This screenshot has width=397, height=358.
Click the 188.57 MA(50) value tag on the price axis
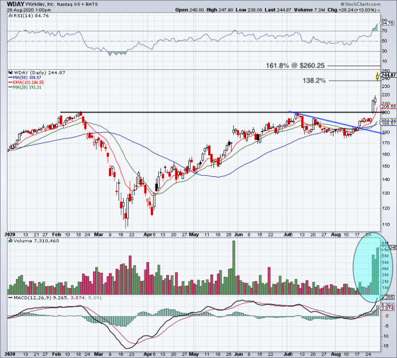pos(388,123)
